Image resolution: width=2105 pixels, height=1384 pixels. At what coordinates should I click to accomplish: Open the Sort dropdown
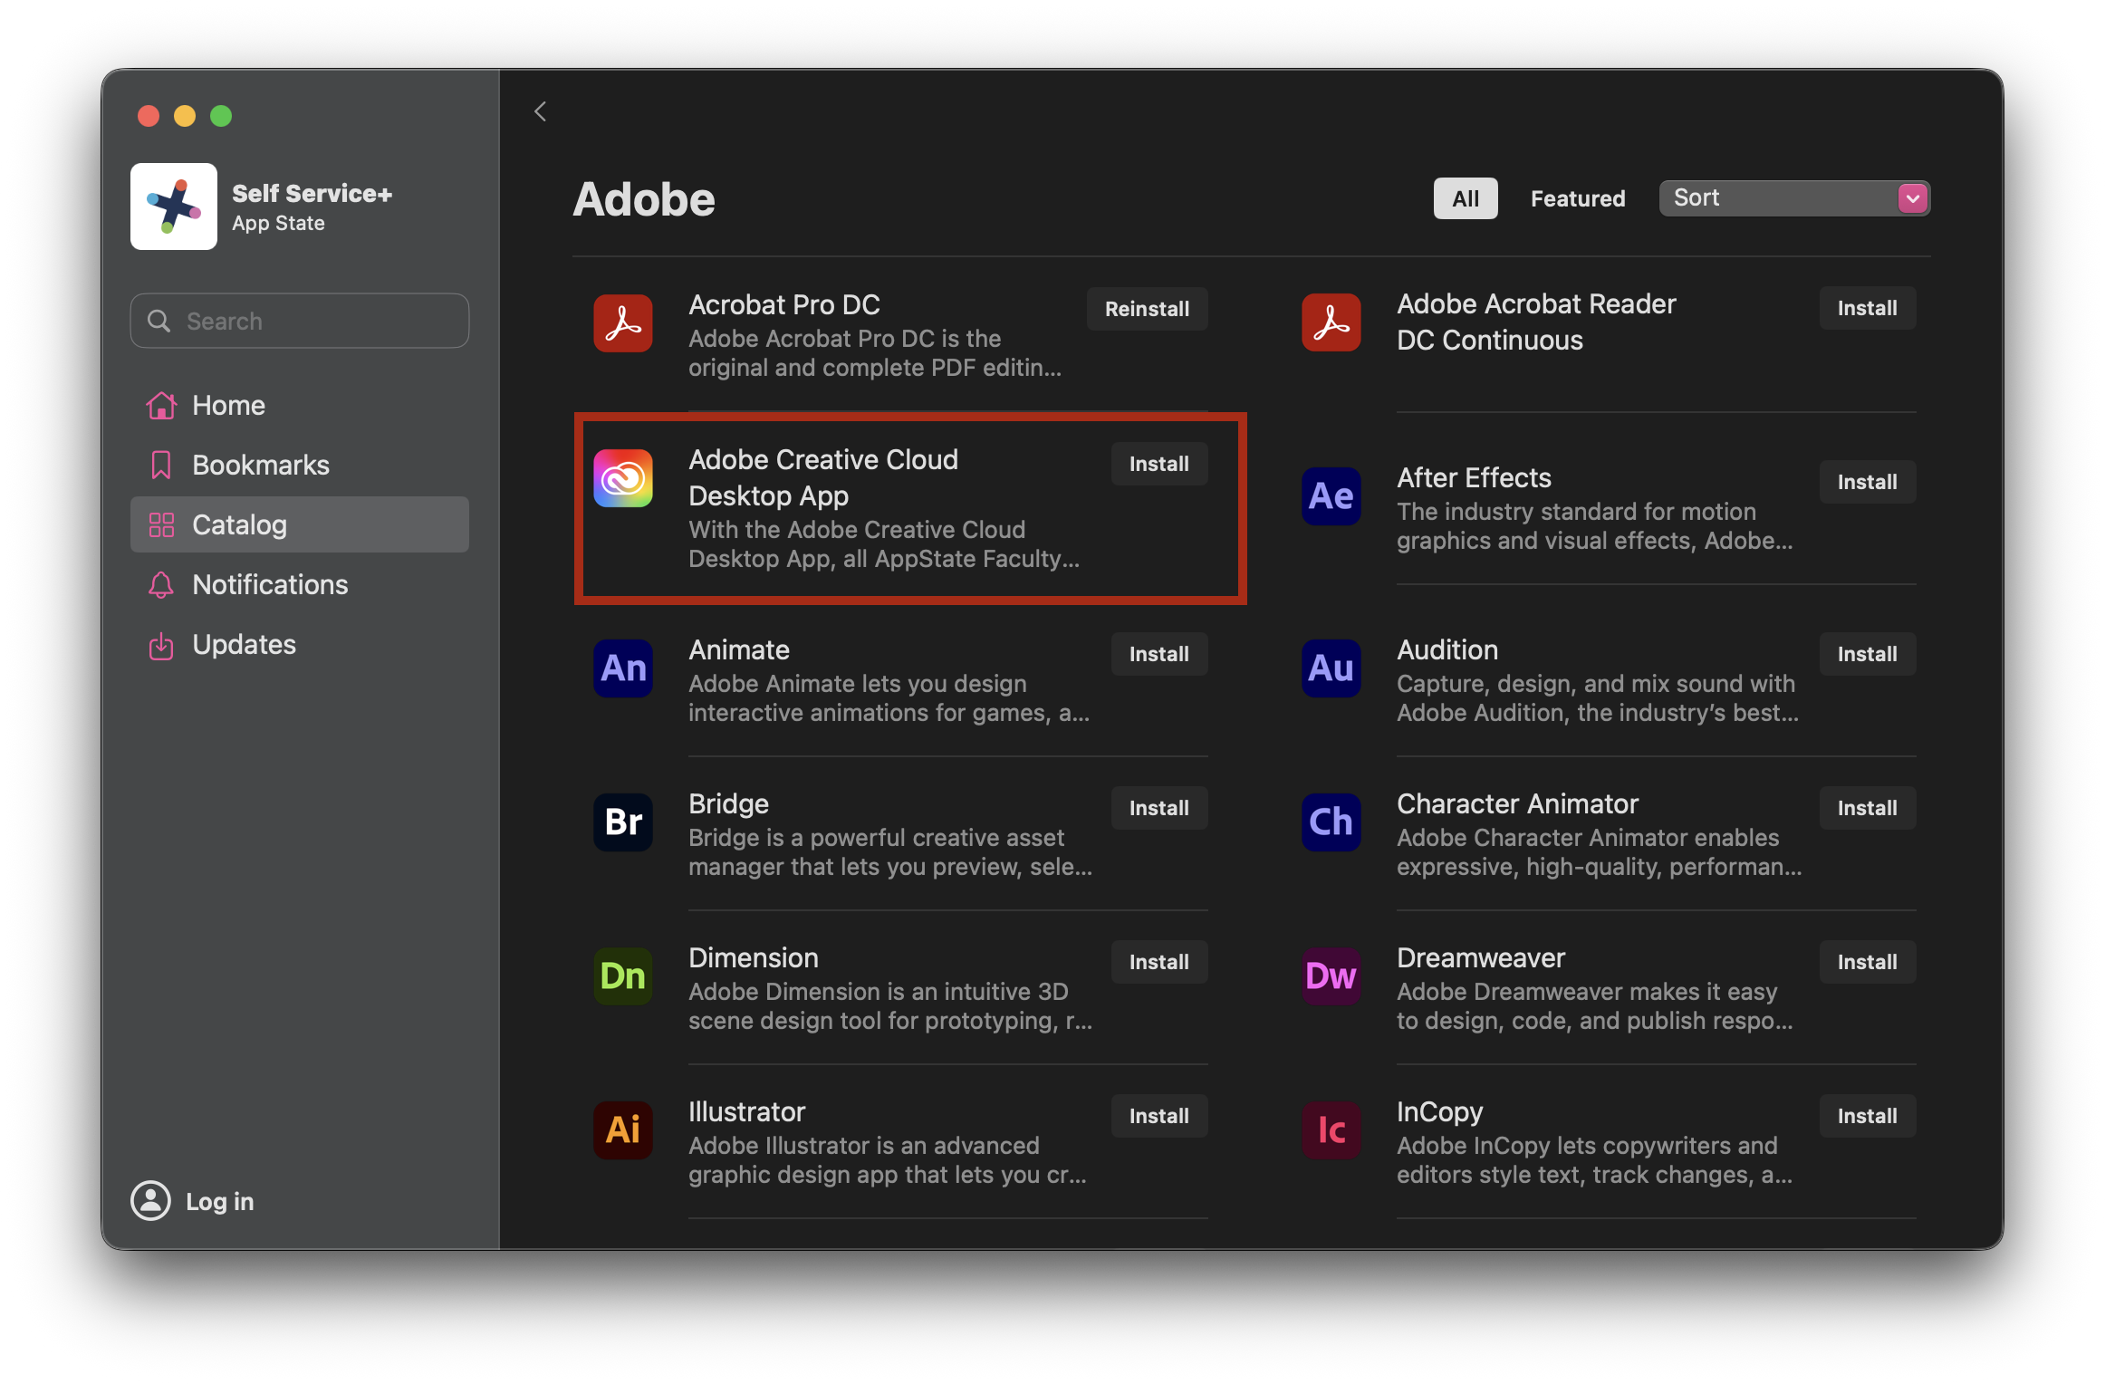point(1793,198)
